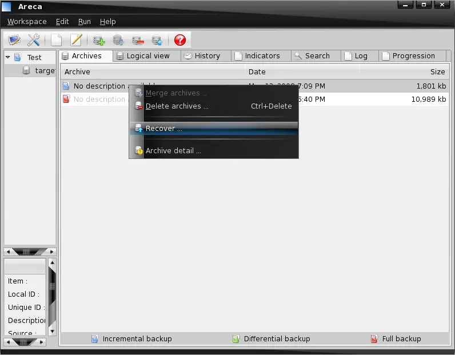Open help via red question mark icon
This screenshot has height=355, width=455.
point(180,40)
